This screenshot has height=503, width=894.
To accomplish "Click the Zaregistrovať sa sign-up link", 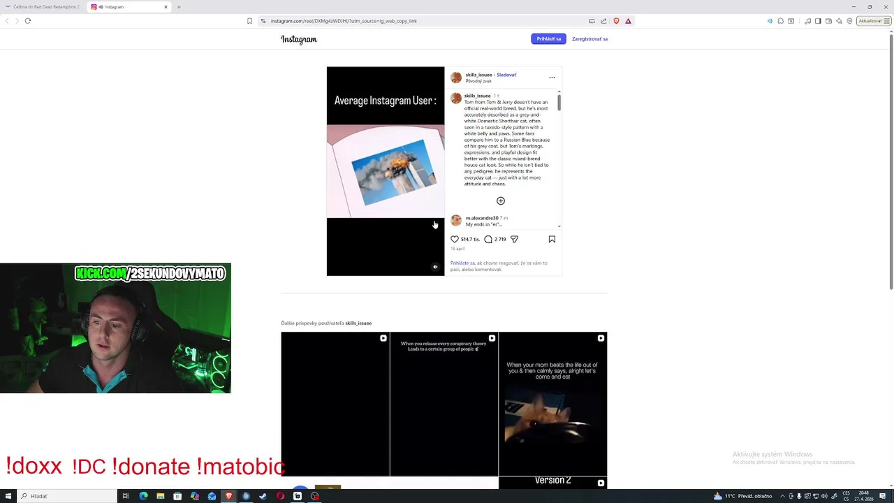I will pos(589,38).
